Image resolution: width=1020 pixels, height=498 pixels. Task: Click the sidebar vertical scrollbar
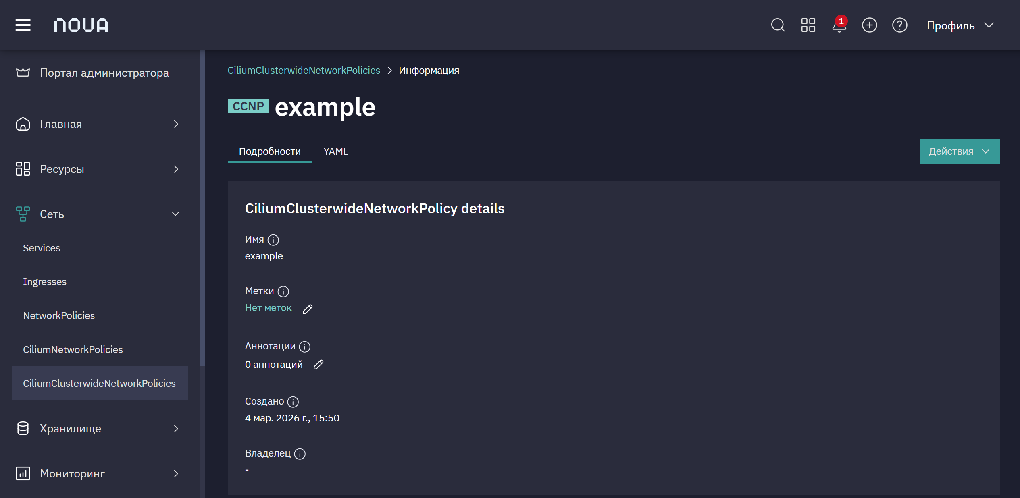pos(202,209)
